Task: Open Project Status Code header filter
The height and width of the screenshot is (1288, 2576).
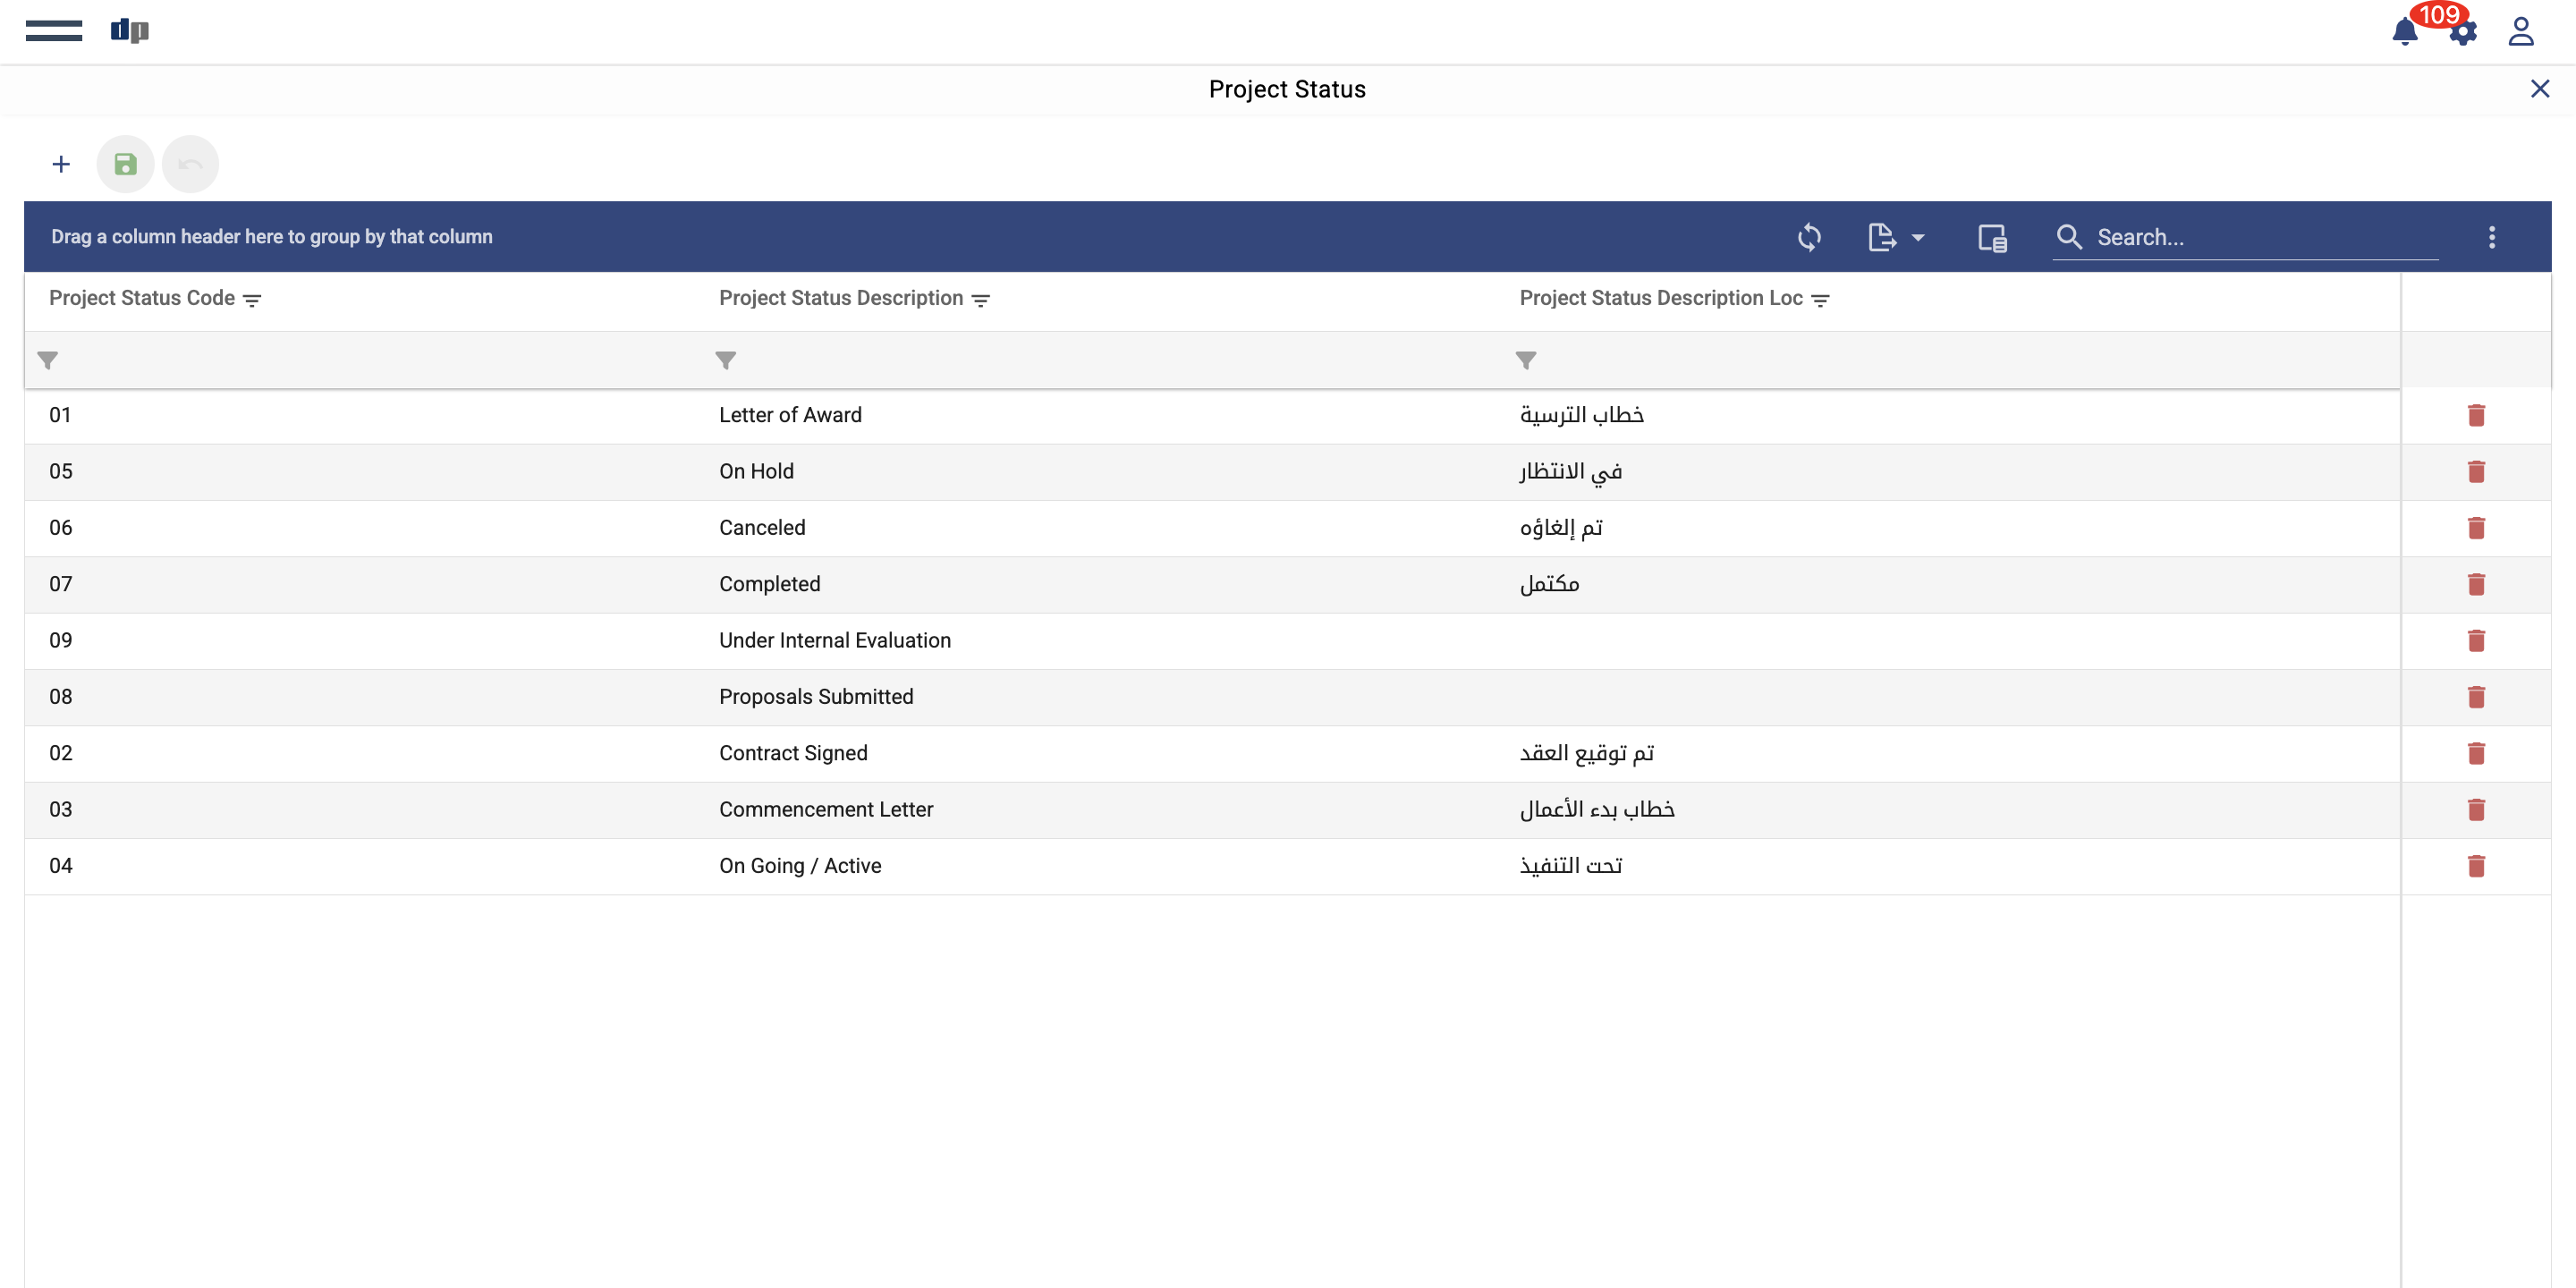Action: [x=252, y=300]
